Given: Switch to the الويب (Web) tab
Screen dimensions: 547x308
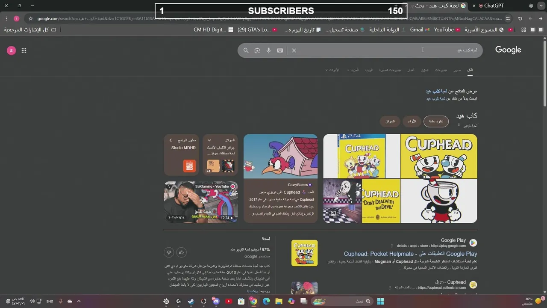Looking at the screenshot, I should click(x=369, y=70).
